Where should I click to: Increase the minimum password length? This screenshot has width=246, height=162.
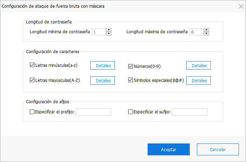(x=109, y=30)
